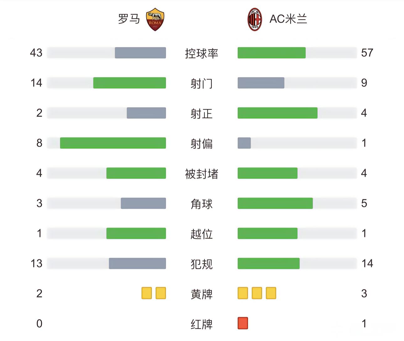The height and width of the screenshot is (341, 404).
Task: Click AC Milan's first yellow card icon
Action: pyautogui.click(x=243, y=293)
